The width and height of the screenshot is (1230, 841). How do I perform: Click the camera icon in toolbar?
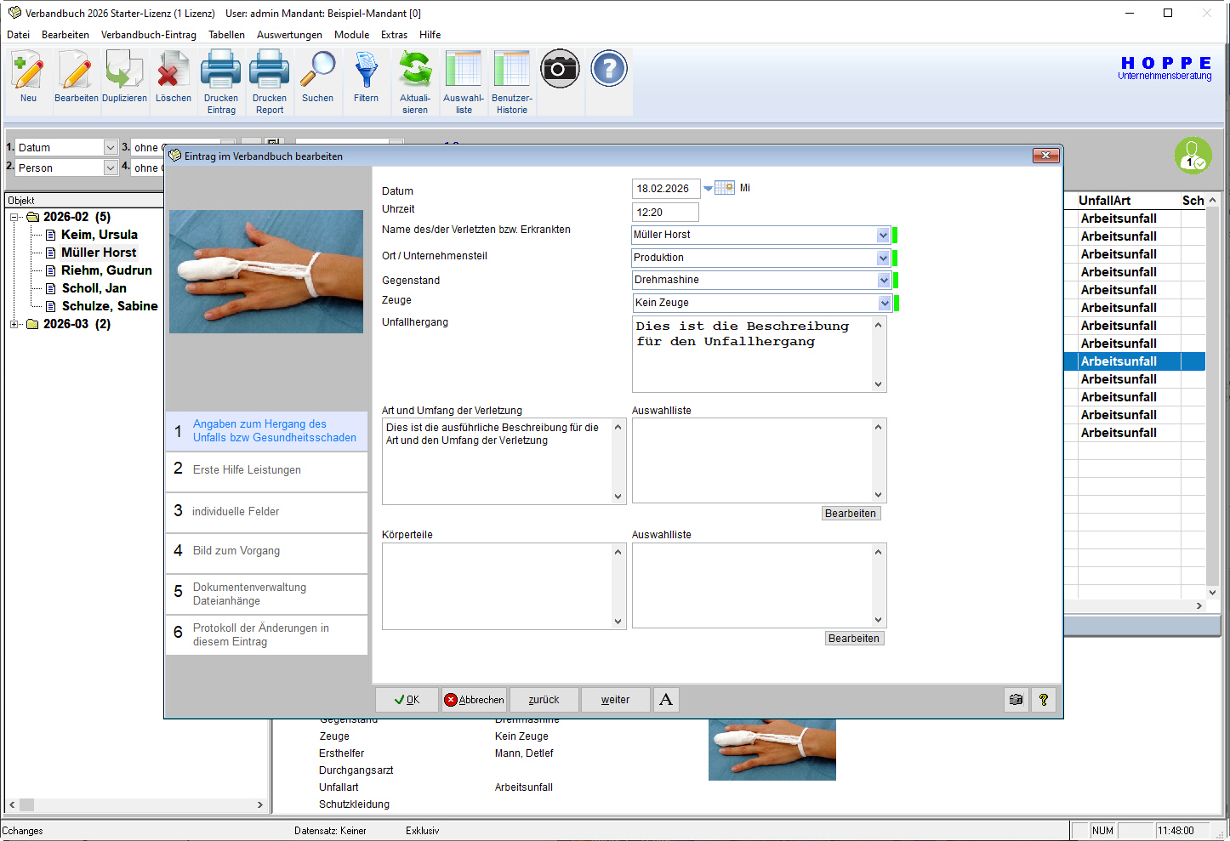tap(560, 69)
